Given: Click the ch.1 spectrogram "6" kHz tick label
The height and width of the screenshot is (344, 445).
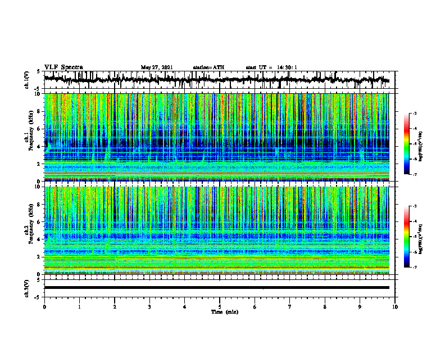Looking at the screenshot, I should (x=39, y=129).
